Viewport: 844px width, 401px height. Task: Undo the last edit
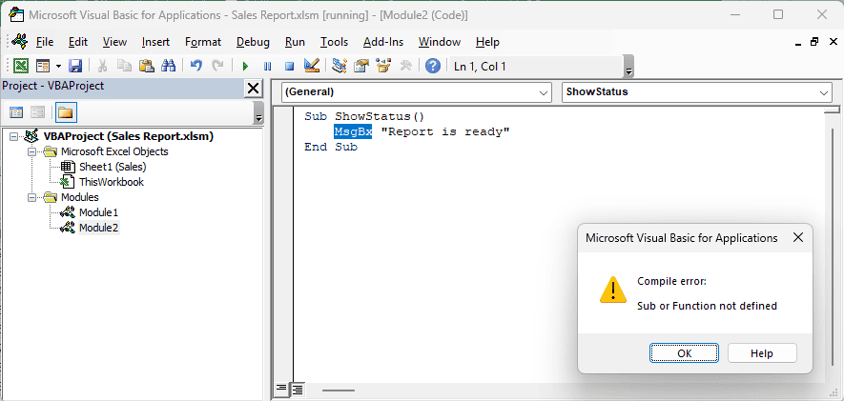pyautogui.click(x=196, y=66)
